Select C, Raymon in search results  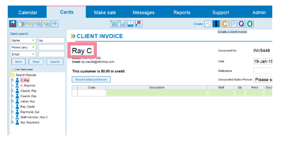pyautogui.click(x=28, y=86)
